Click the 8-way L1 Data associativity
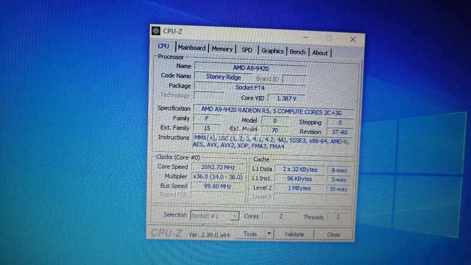Viewport: 471px width, 265px height. coord(339,170)
